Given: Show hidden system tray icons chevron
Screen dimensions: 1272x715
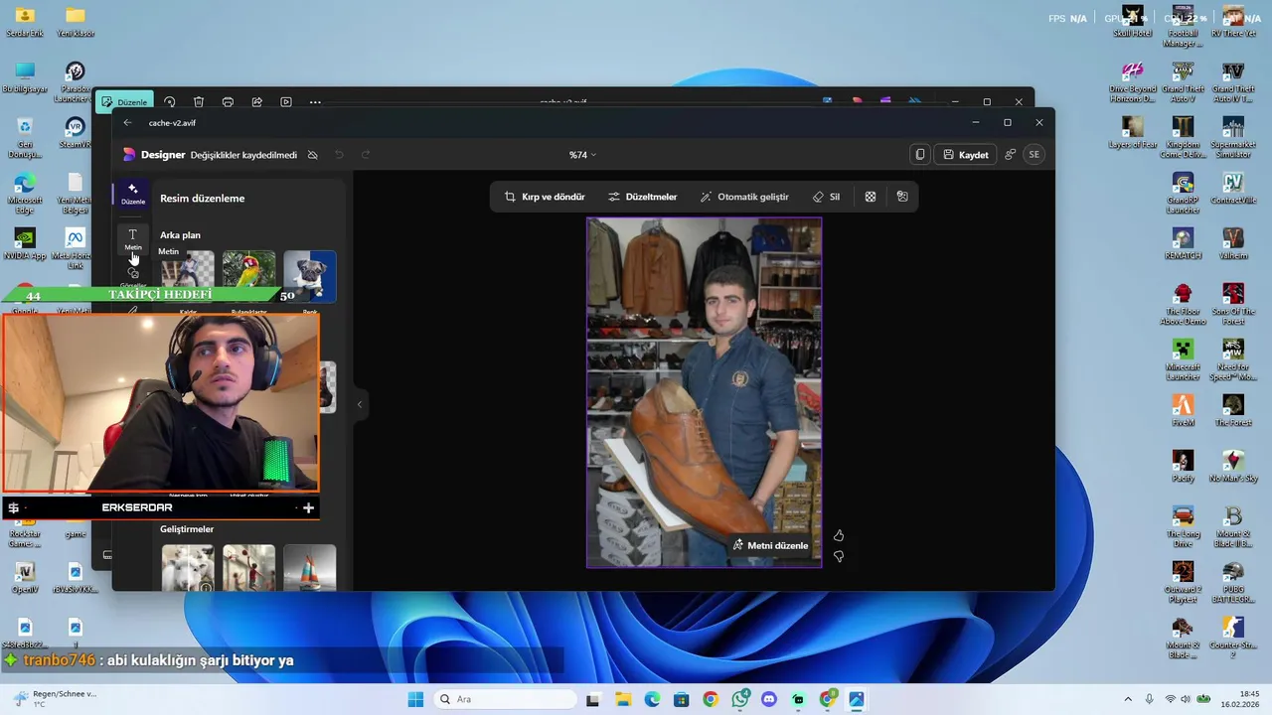Looking at the screenshot, I should [x=1128, y=699].
